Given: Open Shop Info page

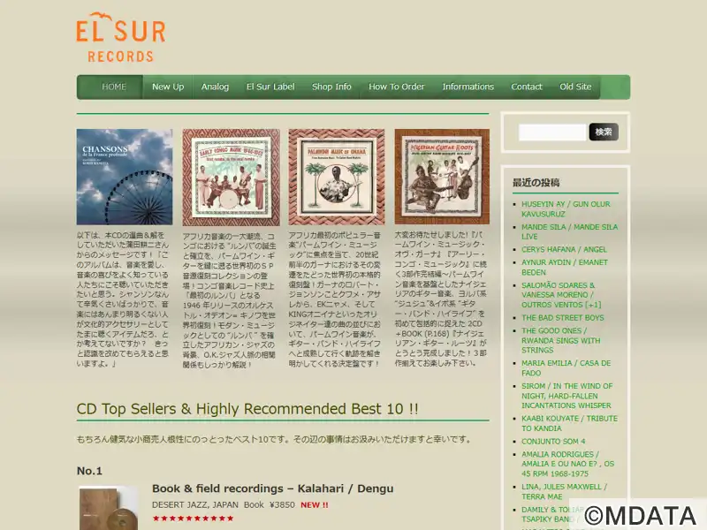Looking at the screenshot, I should tap(331, 87).
